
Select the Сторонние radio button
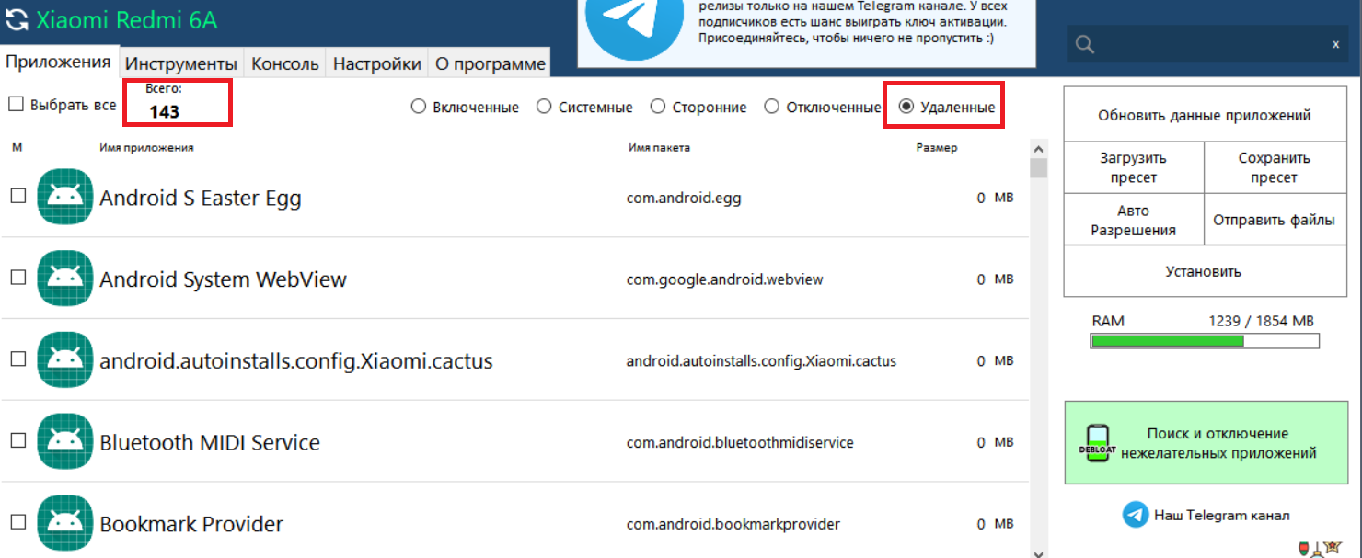tap(658, 107)
